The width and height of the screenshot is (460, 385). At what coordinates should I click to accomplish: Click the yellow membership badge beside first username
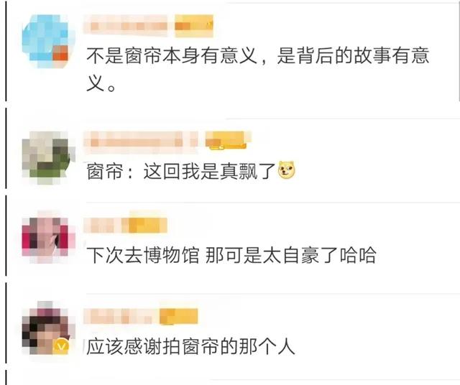coord(194,26)
